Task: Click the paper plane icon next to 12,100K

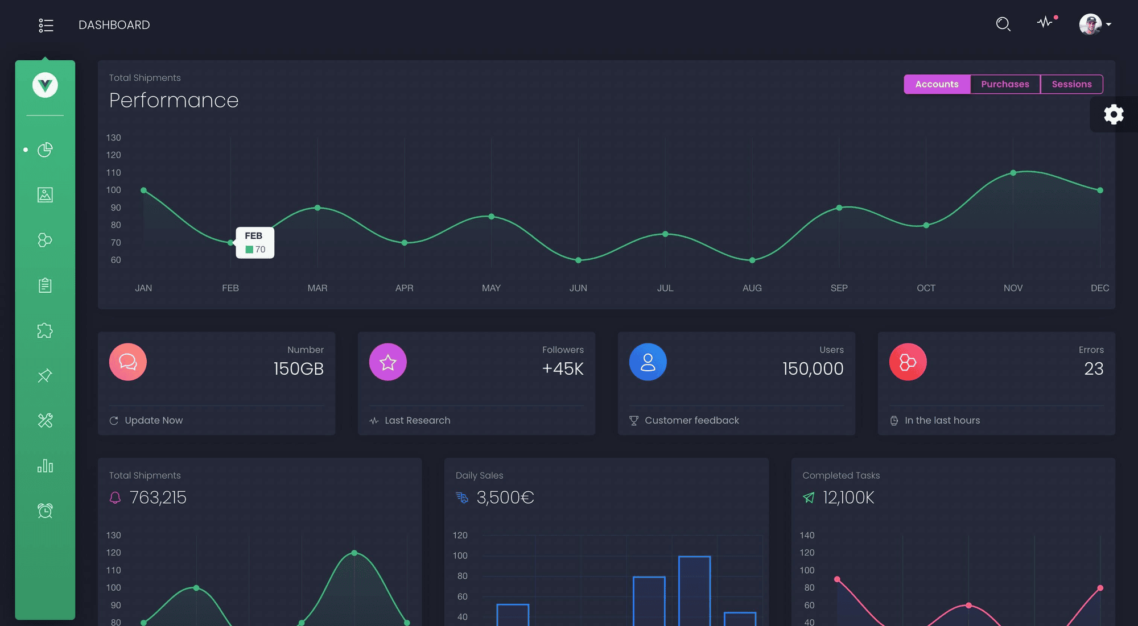Action: (x=809, y=498)
